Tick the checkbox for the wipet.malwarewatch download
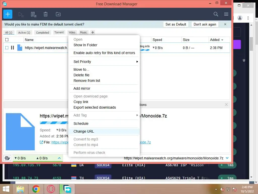This screenshot has width=258, height=194. coord(7,48)
